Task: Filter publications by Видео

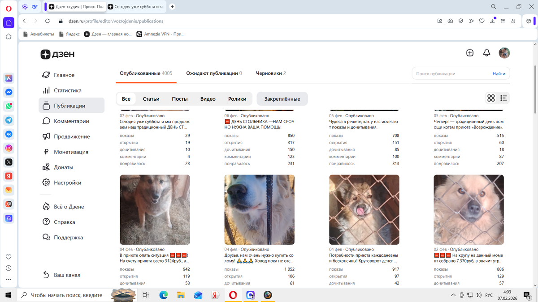Action: 208,99
